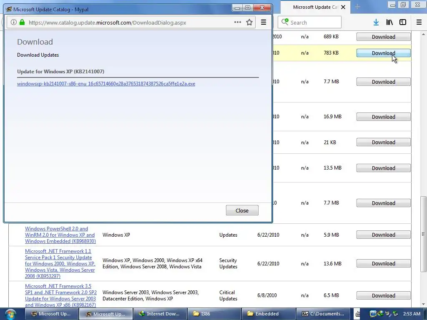Click the 2:53 AM taskbar clock
Image resolution: width=427 pixels, height=320 pixels.
pyautogui.click(x=412, y=314)
